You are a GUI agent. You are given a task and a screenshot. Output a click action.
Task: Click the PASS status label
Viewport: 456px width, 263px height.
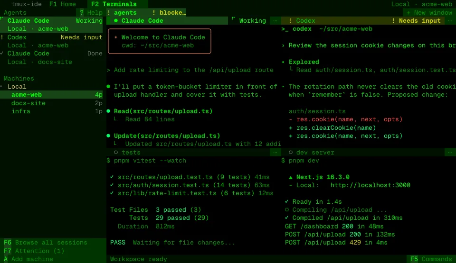click(x=118, y=243)
